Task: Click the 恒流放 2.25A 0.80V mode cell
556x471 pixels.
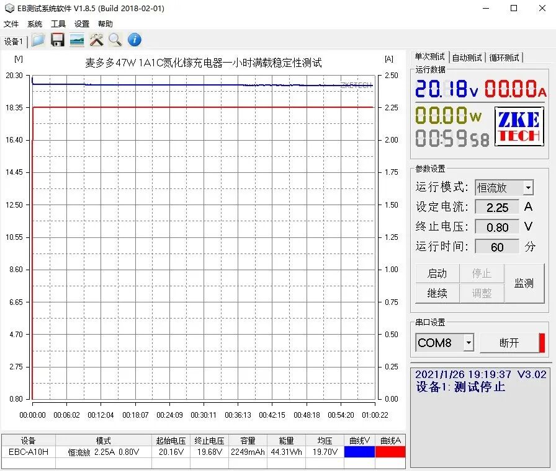Action: click(104, 452)
